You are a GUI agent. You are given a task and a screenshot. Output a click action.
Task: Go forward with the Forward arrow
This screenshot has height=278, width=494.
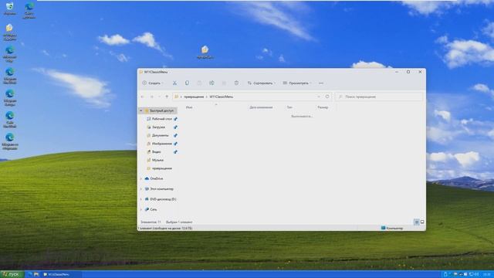[x=151, y=97]
